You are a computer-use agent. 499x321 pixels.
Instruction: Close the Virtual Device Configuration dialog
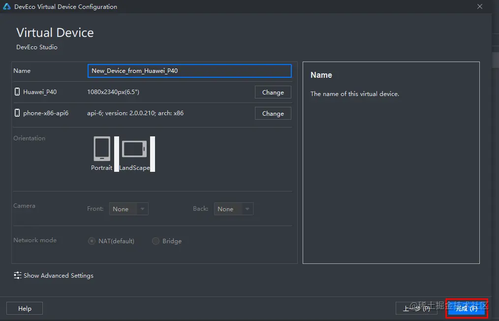(480, 6)
